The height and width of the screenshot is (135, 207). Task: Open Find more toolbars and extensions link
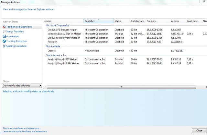coord(22,128)
